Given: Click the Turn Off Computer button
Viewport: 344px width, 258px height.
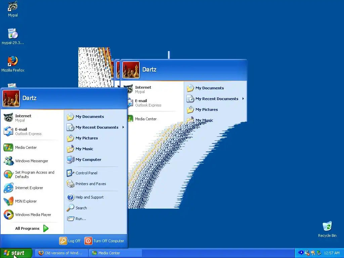Looking at the screenshot, I should [104, 241].
